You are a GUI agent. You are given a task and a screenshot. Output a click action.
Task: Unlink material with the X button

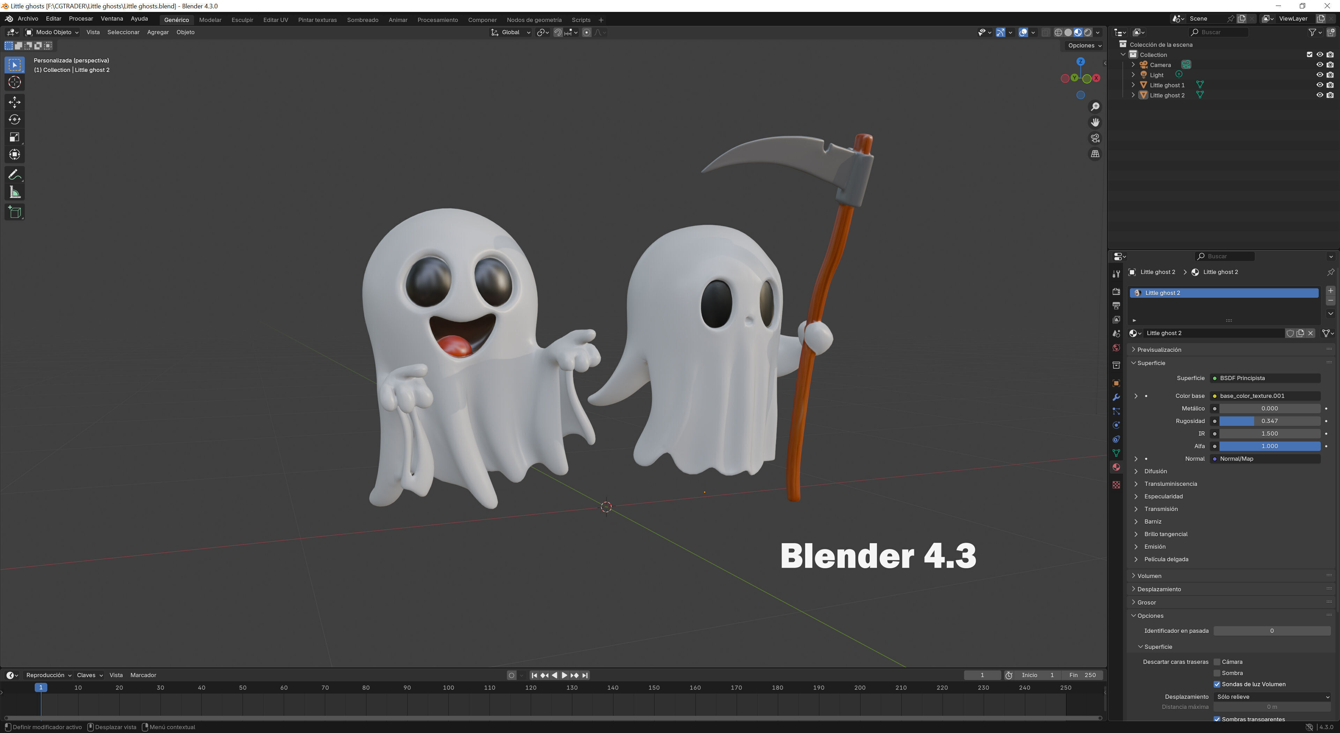coord(1311,333)
